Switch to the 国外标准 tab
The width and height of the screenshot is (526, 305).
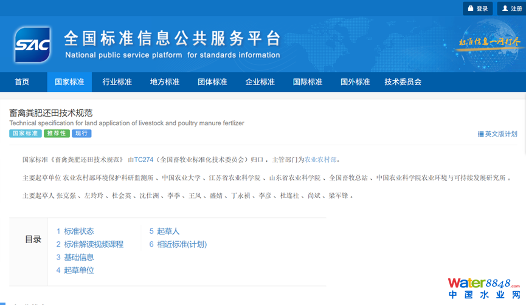coord(355,82)
